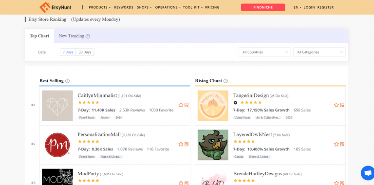Click help icon next to New Trending
This screenshot has width=374, height=185.
coord(88,36)
